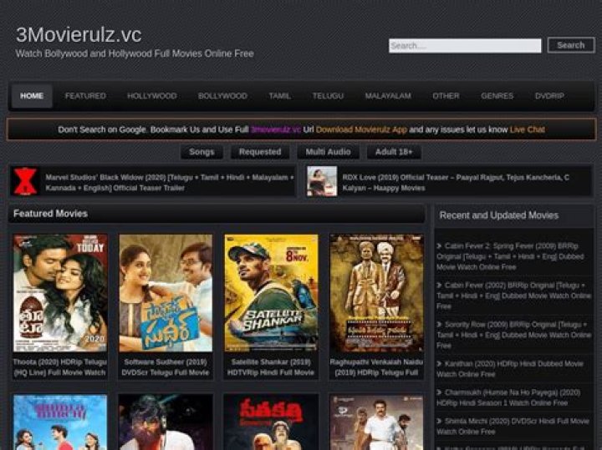Open the Software Sudheer (2019) DVDScr title link
602x450 pixels.
166,367
